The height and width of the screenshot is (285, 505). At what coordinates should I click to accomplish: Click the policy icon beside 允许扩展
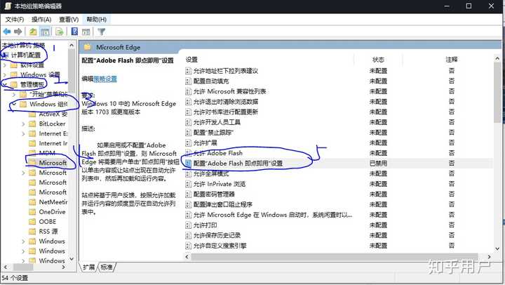(x=189, y=142)
